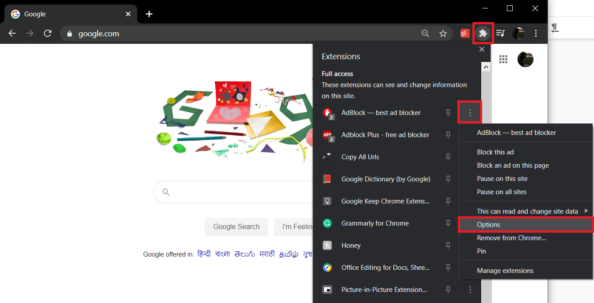Expand 'This can read and change site data' submenu
The width and height of the screenshot is (594, 303).
(x=526, y=211)
